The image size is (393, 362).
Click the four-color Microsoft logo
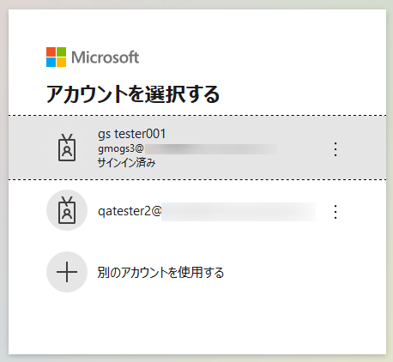click(x=56, y=57)
